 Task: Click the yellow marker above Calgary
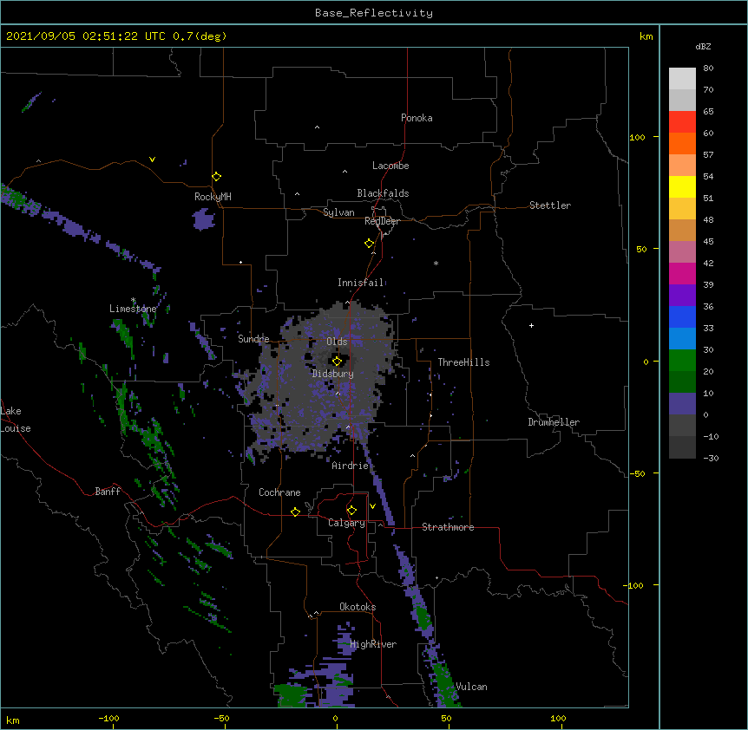(x=351, y=511)
